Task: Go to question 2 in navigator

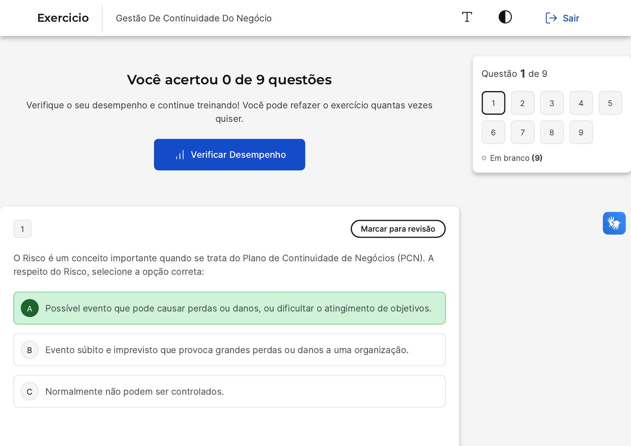Action: 522,103
